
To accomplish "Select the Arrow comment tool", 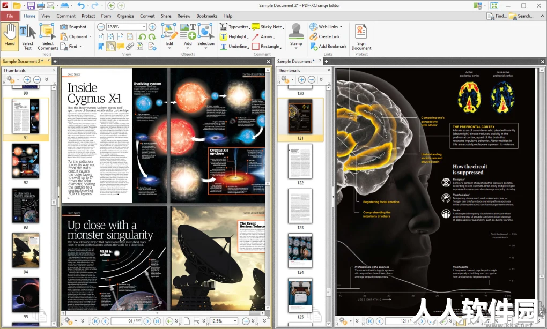I will 263,36.
